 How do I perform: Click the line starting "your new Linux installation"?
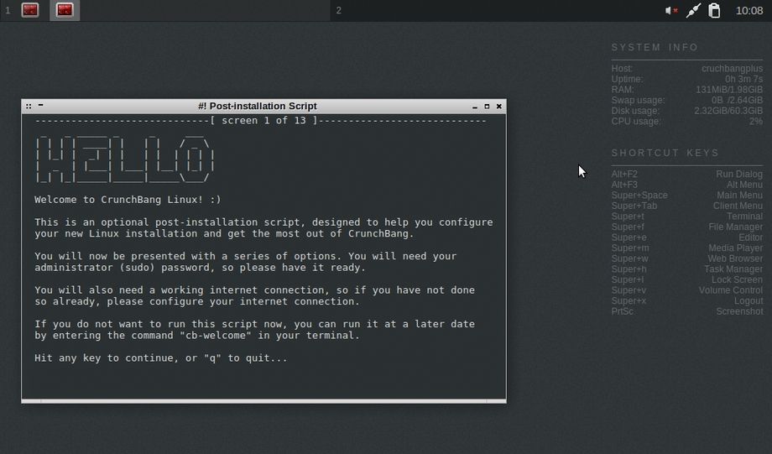[225, 233]
